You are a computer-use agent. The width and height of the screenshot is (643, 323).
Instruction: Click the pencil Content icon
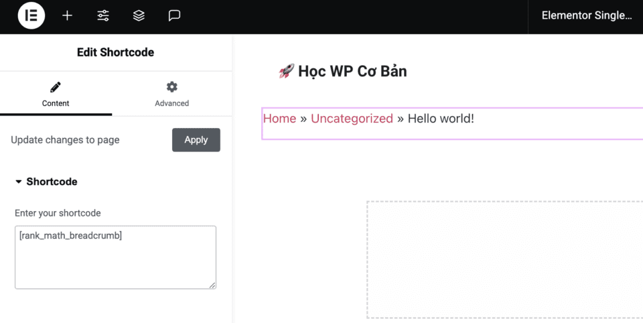[x=56, y=87]
